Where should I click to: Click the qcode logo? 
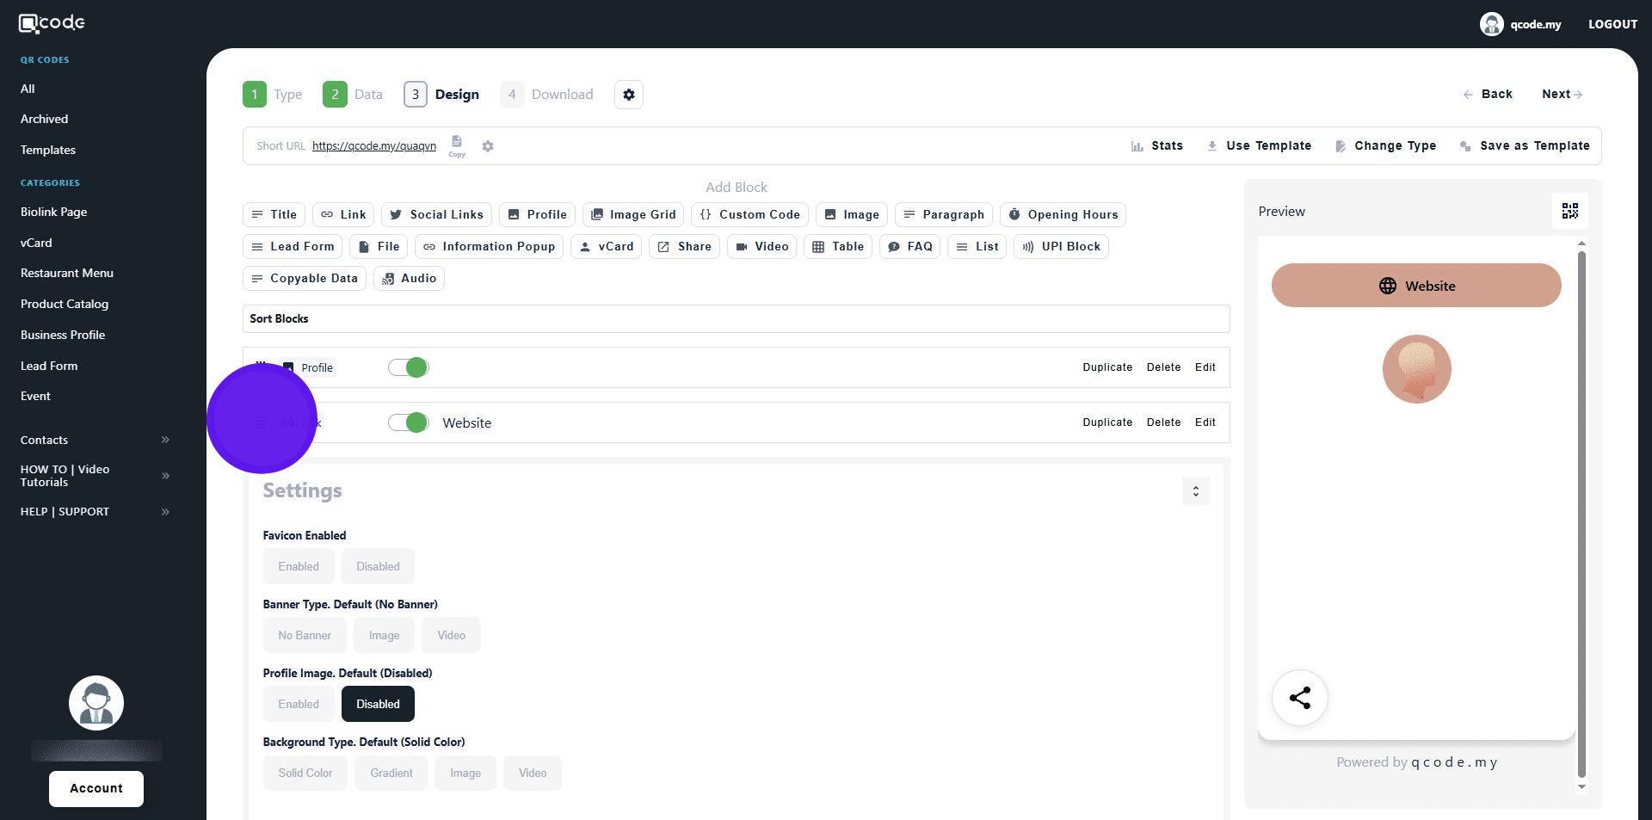coord(52,23)
